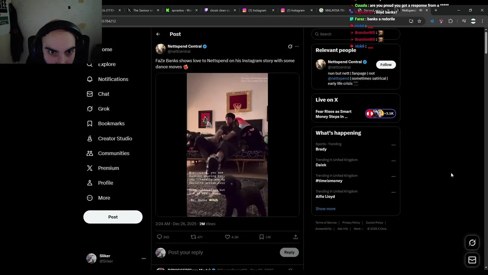
Task: Open more options for #timeismoney trend
Action: (x=393, y=176)
